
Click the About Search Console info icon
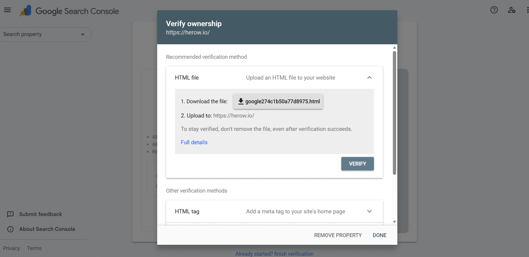[11, 229]
